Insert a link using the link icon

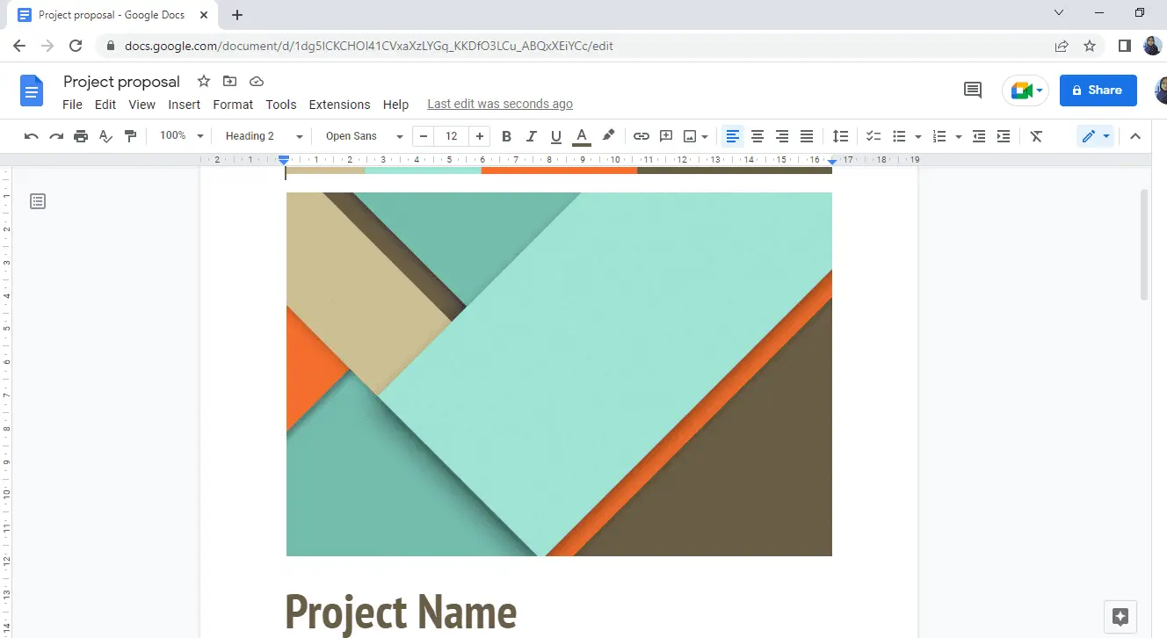(641, 136)
